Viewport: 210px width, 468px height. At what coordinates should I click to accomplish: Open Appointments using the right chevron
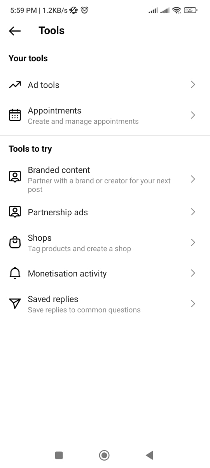pos(193,115)
